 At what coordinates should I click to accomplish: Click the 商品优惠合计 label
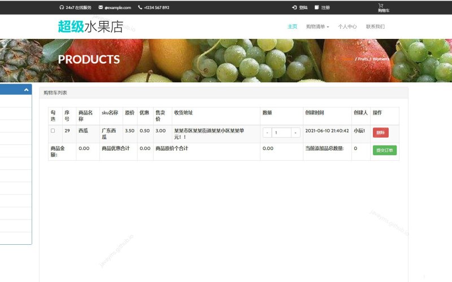pos(116,148)
